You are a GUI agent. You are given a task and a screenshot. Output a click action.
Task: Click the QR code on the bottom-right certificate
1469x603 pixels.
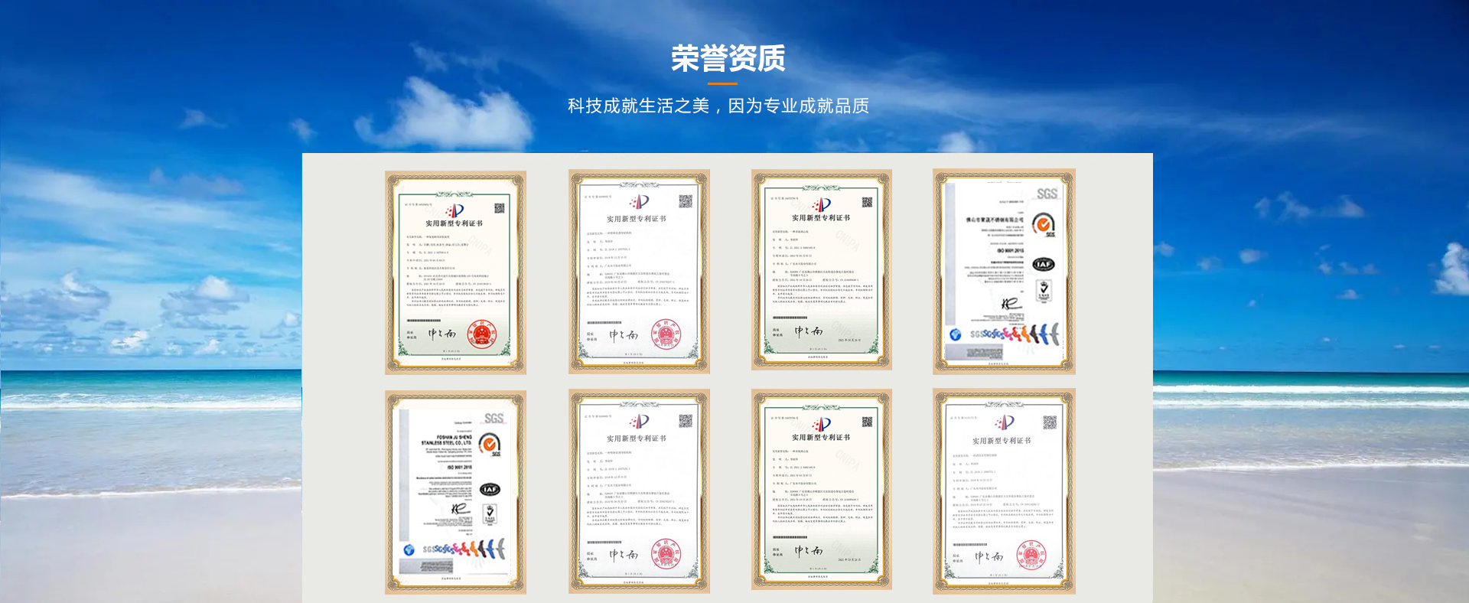pyautogui.click(x=1050, y=422)
